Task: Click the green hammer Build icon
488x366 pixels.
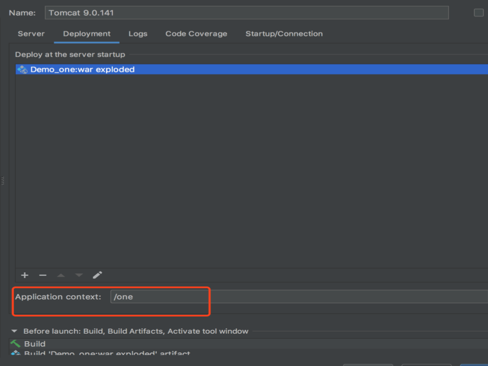Action: [15, 344]
